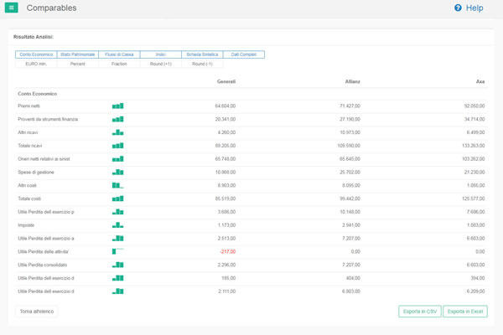Click the Round (-1) option

[202, 64]
